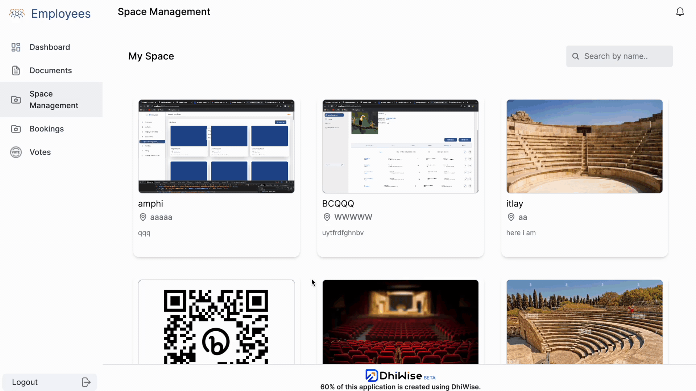696x391 pixels.
Task: Click the search input field
Action: point(620,56)
